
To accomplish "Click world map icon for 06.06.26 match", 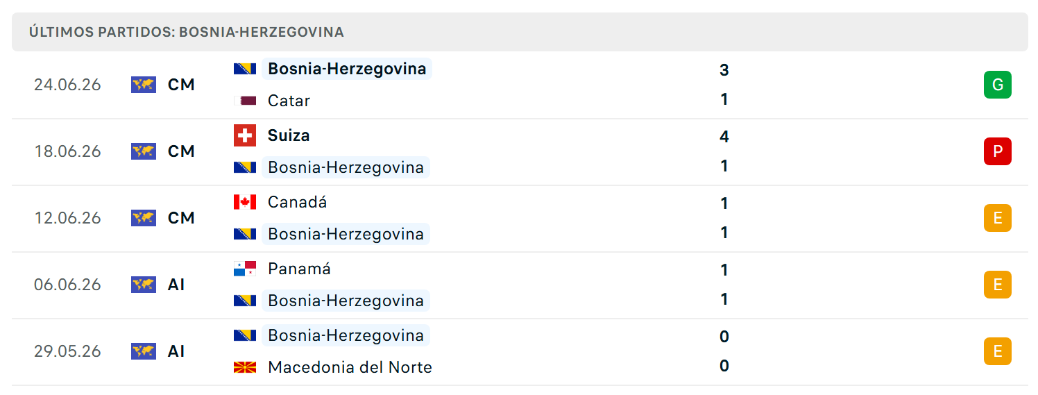I will (x=144, y=285).
